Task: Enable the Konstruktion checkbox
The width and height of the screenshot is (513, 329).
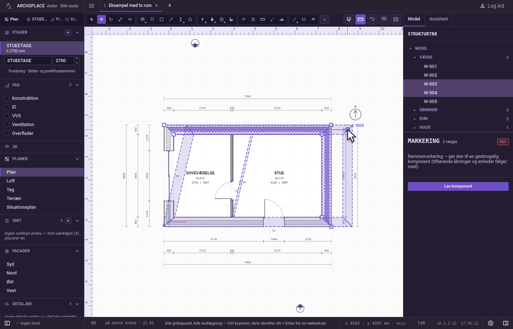Action: (7, 98)
